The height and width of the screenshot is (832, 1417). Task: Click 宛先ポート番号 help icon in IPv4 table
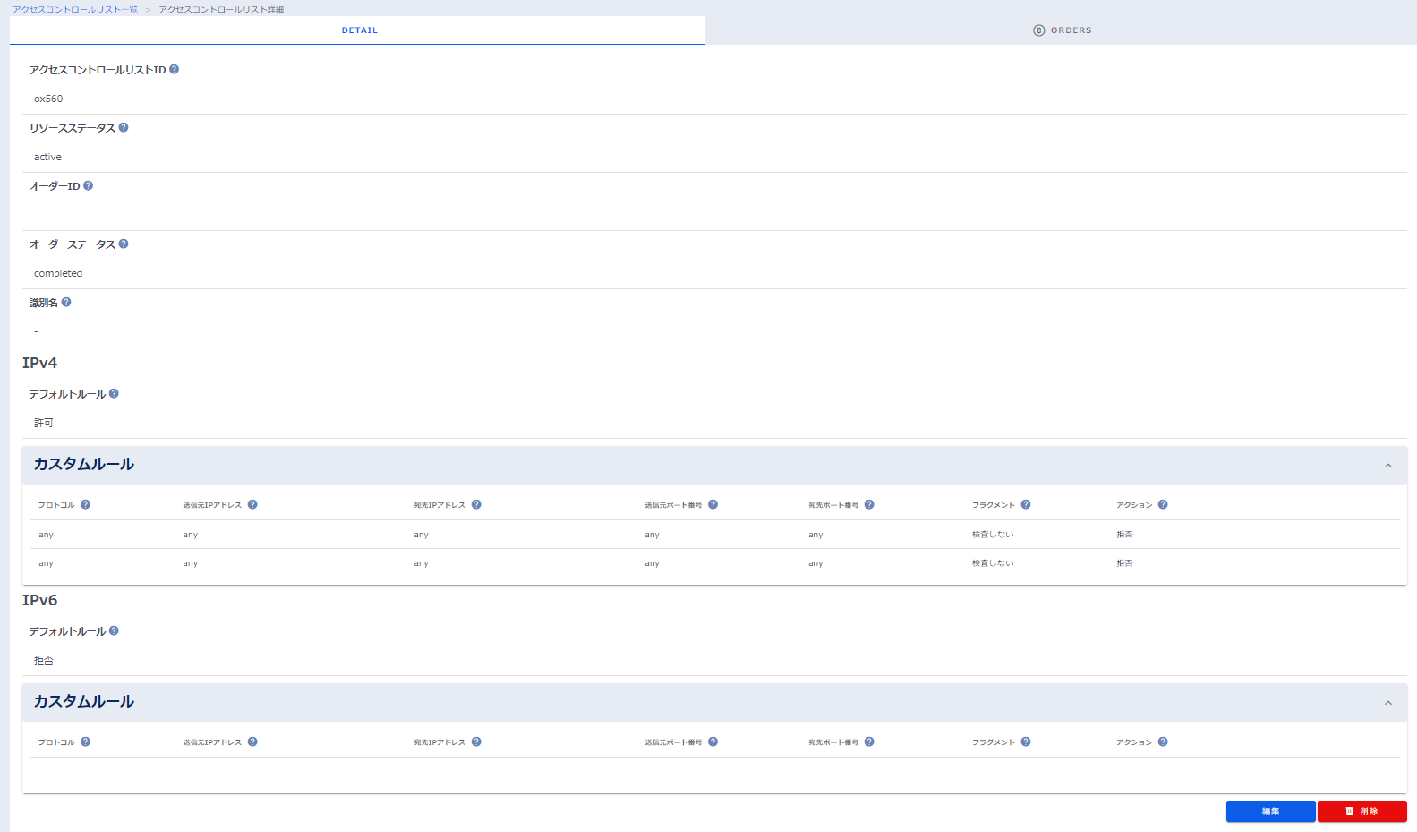click(x=869, y=504)
